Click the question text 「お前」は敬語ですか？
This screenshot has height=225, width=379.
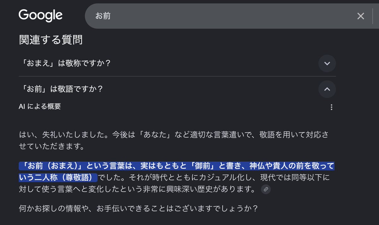coord(61,89)
